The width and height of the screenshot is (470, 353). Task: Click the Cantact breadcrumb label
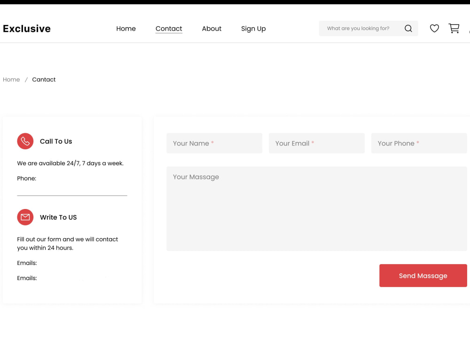pos(44,79)
